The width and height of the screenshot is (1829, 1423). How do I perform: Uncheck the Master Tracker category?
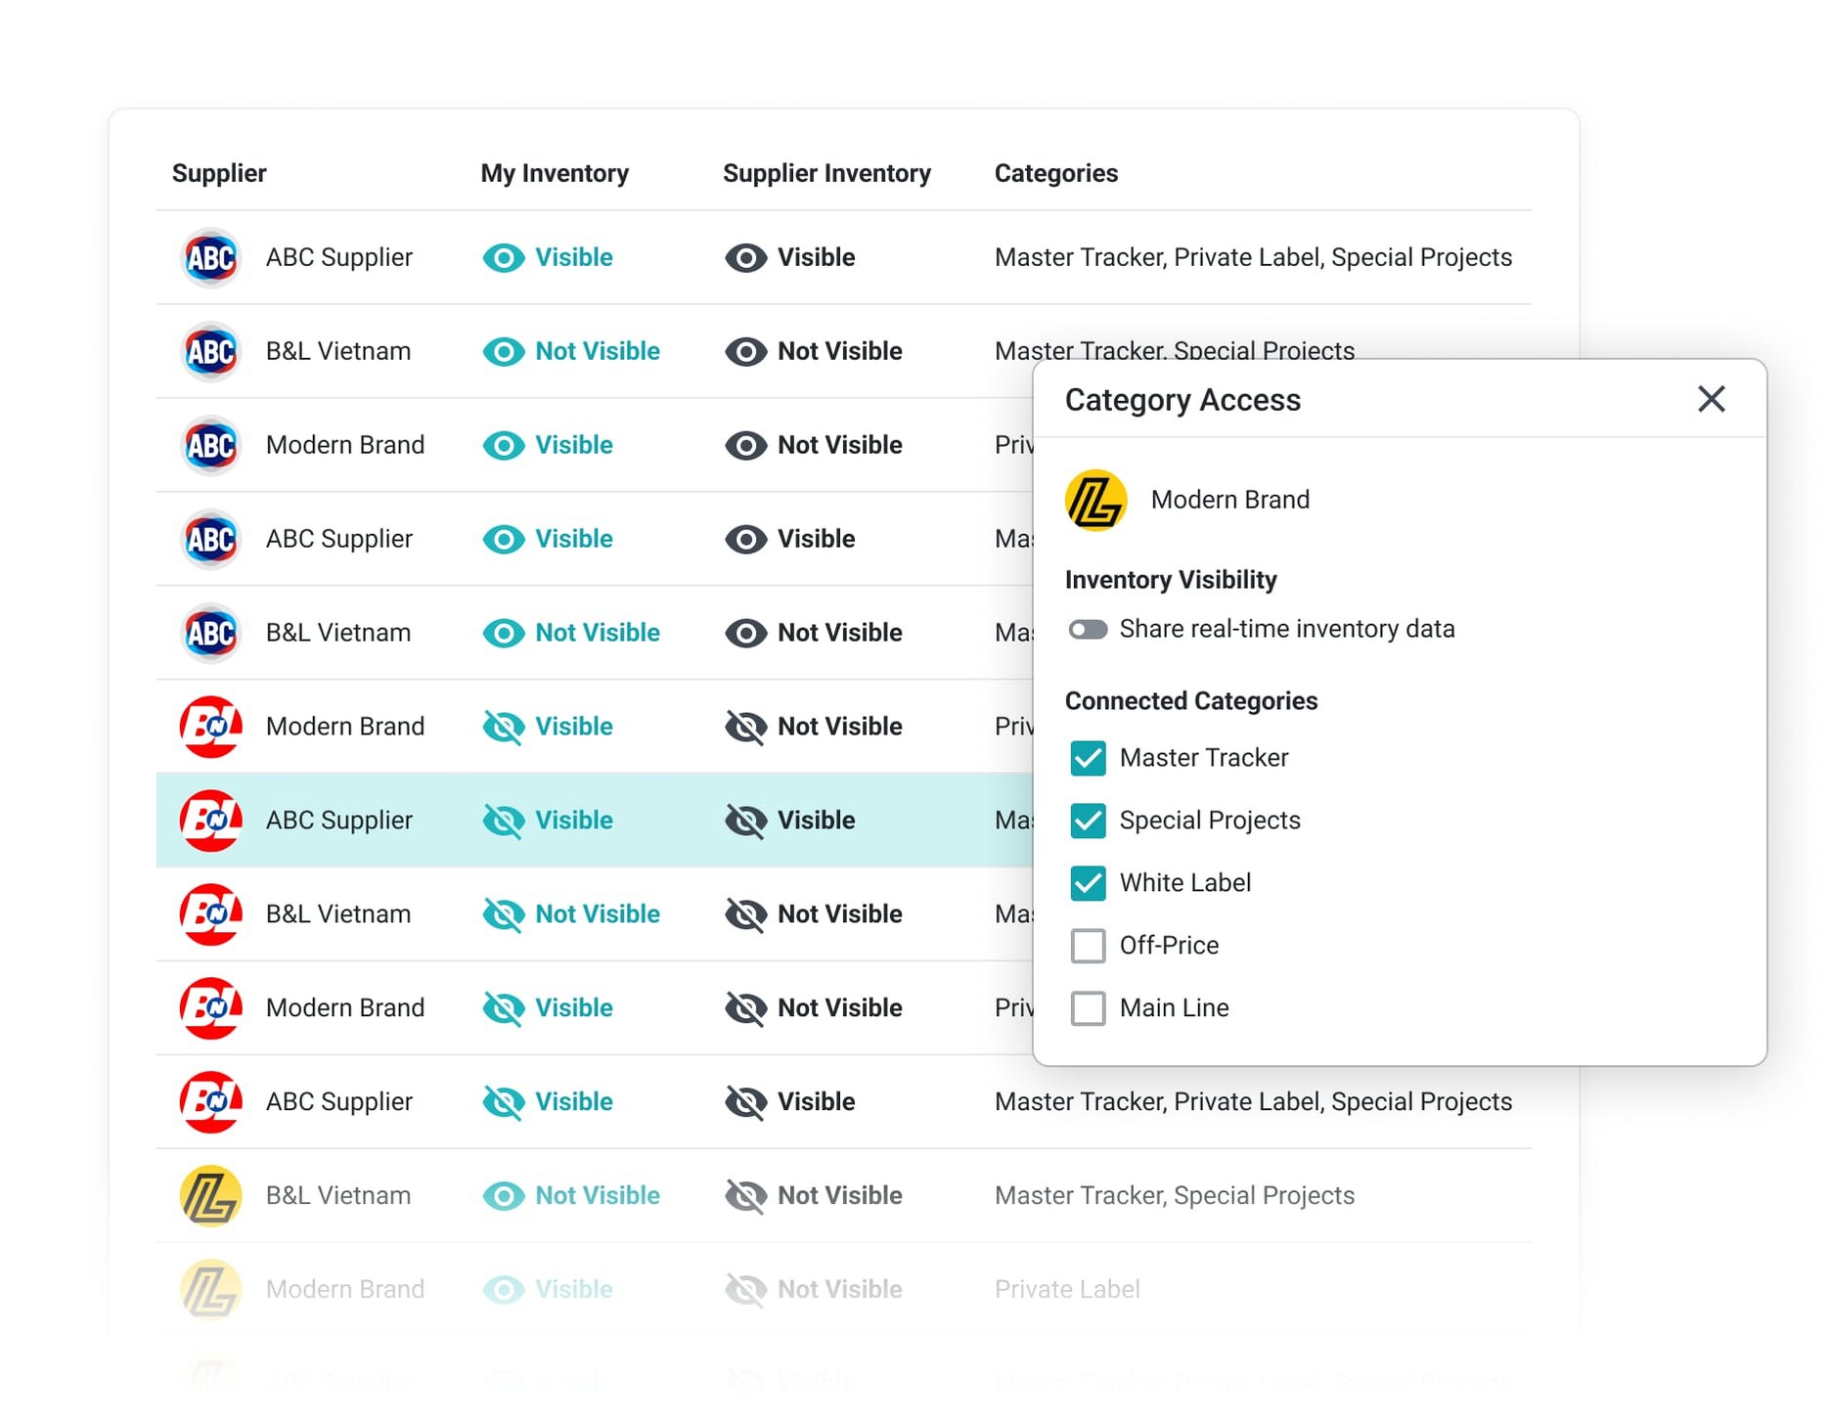point(1088,758)
